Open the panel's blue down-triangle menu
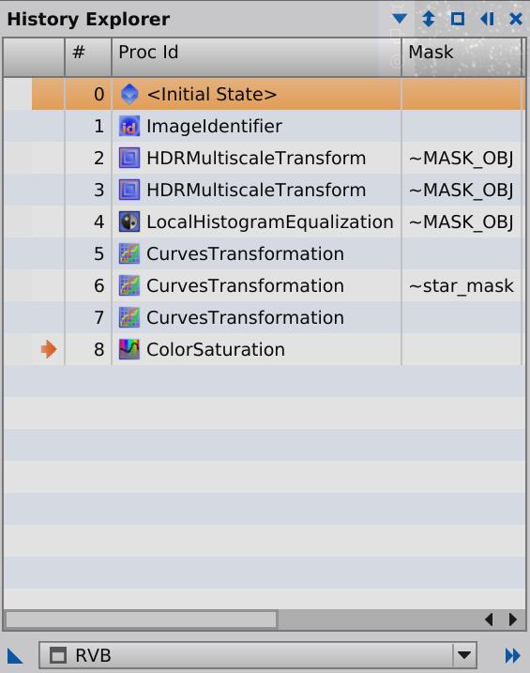530x673 pixels. (x=400, y=19)
